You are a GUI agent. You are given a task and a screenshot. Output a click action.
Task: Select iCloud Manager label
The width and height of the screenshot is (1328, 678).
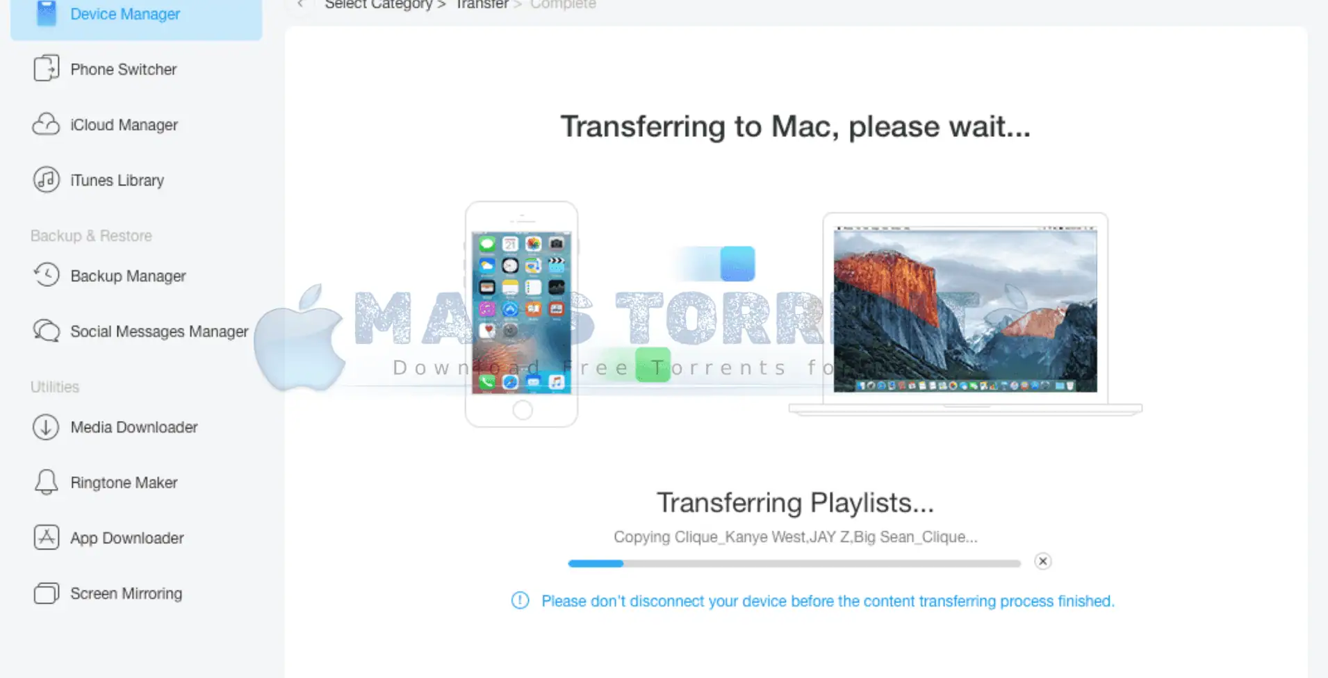pos(124,125)
